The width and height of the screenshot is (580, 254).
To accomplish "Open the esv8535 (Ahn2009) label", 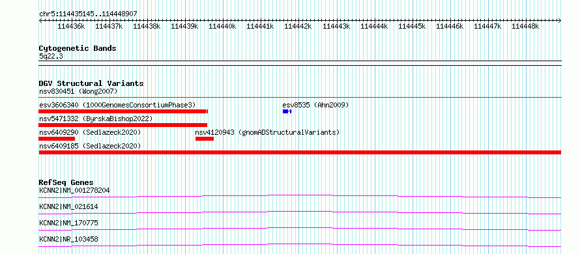I will coord(315,105).
